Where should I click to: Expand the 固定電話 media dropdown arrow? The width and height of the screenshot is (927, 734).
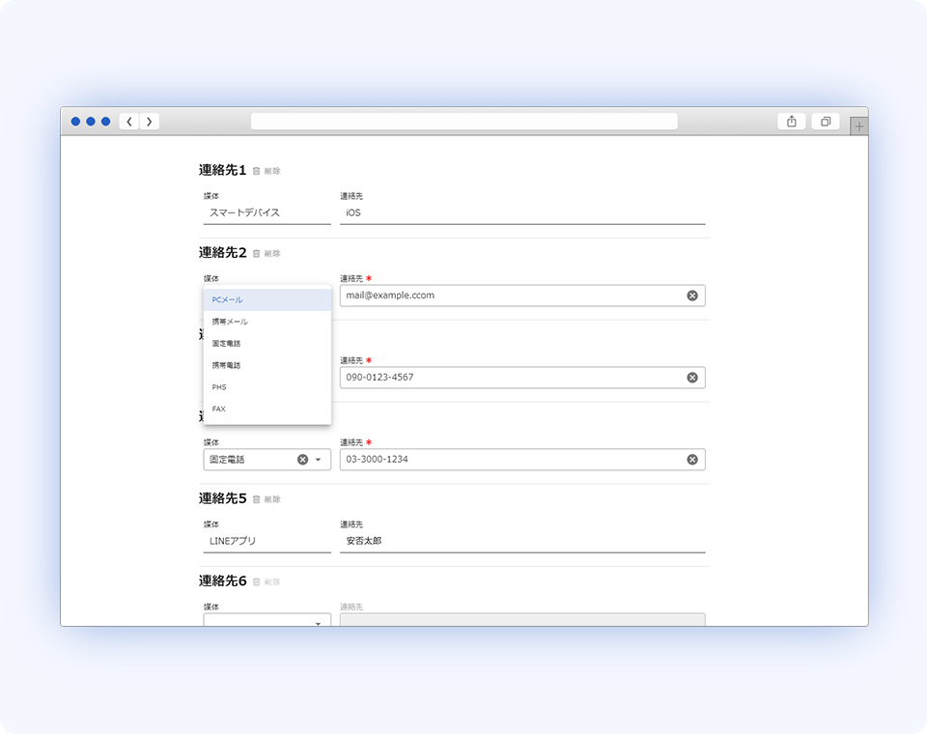(318, 460)
